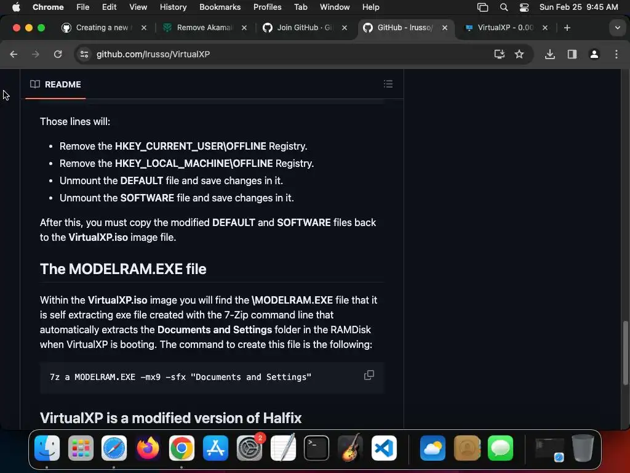
Task: Click the date and time in menu bar
Action: click(578, 7)
